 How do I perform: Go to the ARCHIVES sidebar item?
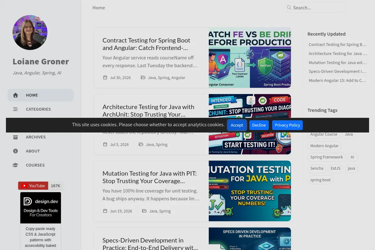tap(41, 137)
